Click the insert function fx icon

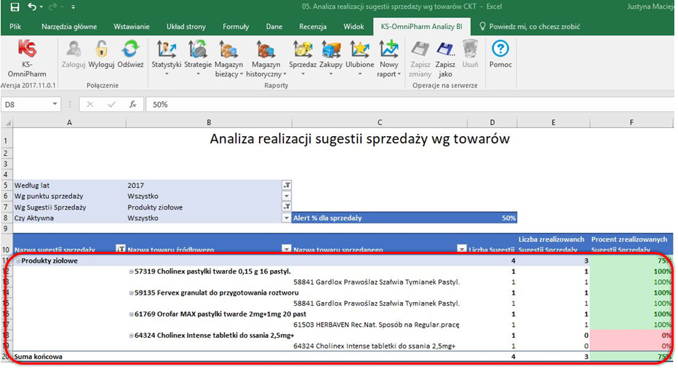click(132, 104)
